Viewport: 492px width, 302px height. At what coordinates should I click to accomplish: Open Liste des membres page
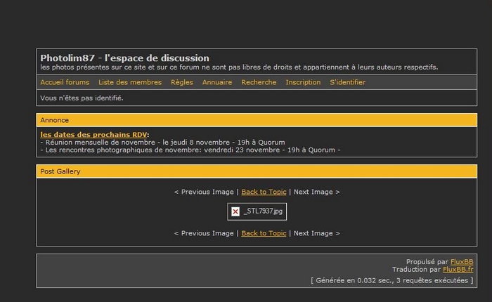pos(130,82)
